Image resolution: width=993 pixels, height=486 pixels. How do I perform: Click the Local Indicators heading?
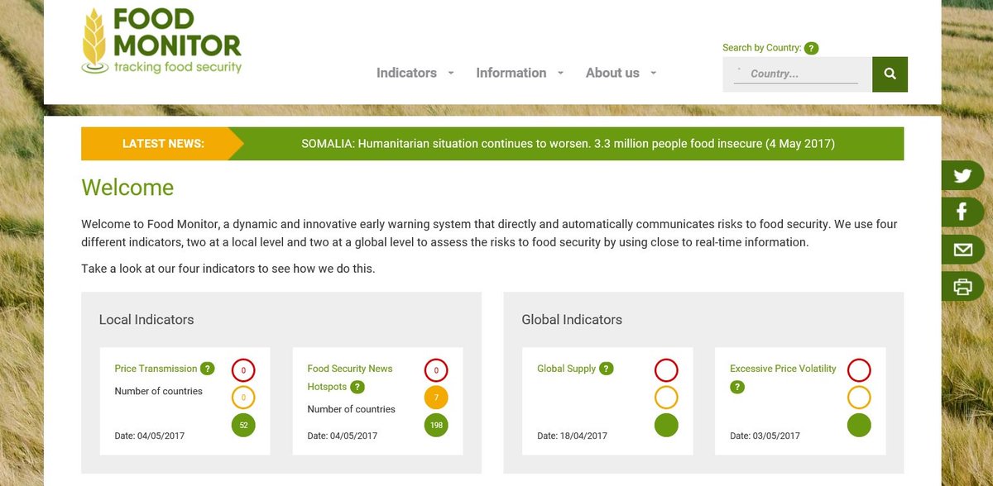click(146, 319)
